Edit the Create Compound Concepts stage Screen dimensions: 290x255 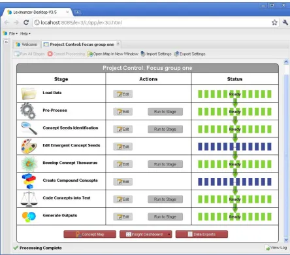click(x=123, y=182)
